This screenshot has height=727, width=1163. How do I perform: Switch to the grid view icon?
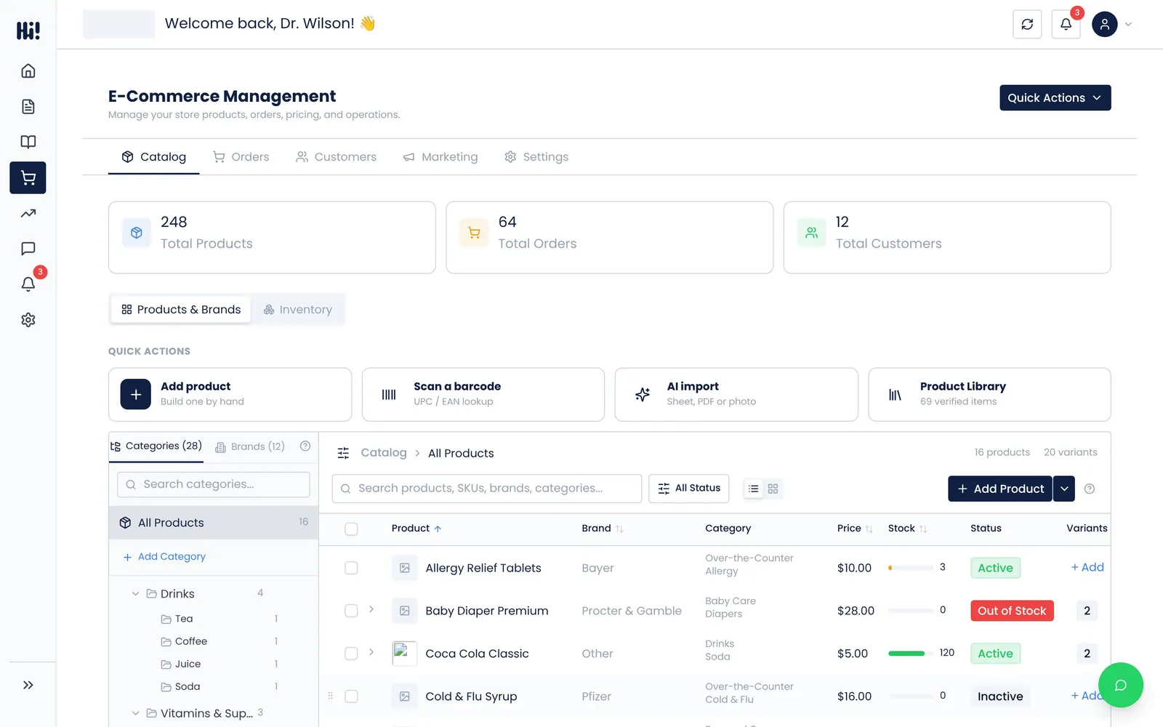(x=773, y=489)
